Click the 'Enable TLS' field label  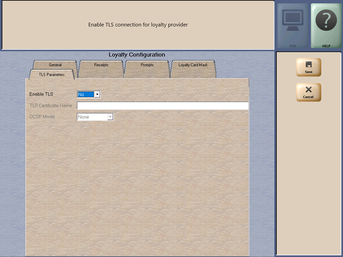click(x=41, y=94)
